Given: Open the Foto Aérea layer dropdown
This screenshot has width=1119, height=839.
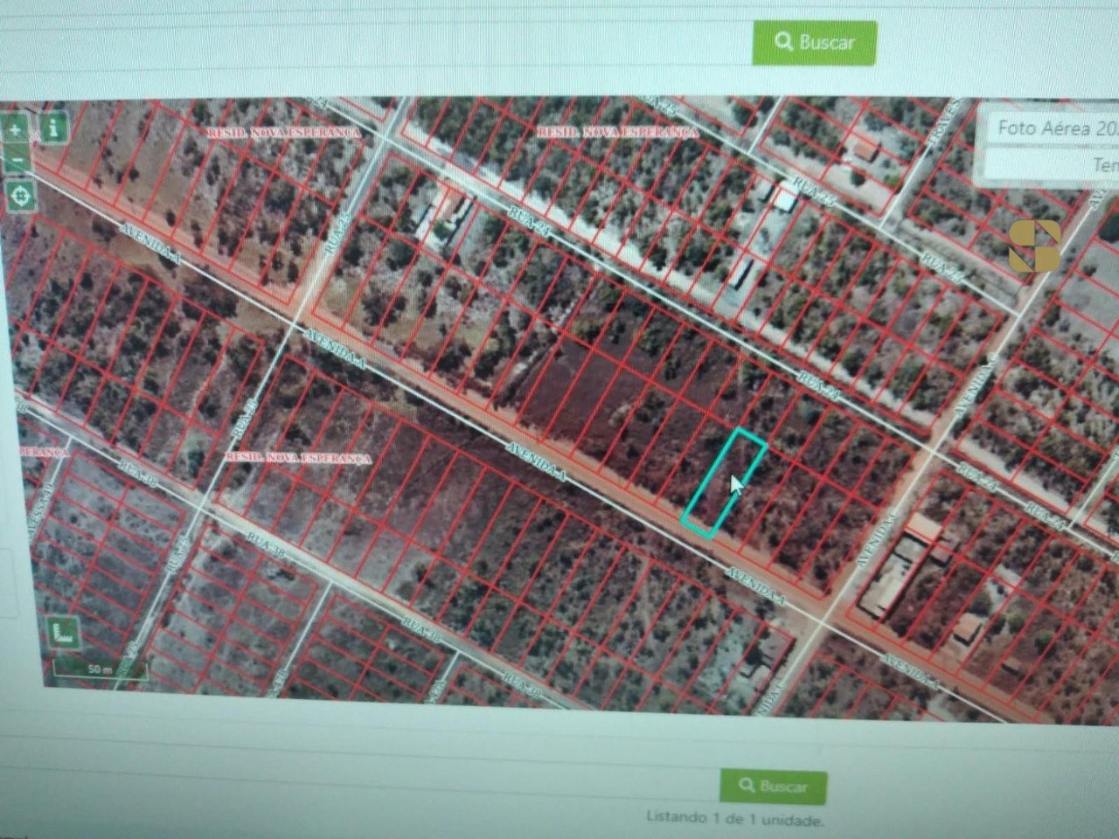Looking at the screenshot, I should pyautogui.click(x=1049, y=128).
